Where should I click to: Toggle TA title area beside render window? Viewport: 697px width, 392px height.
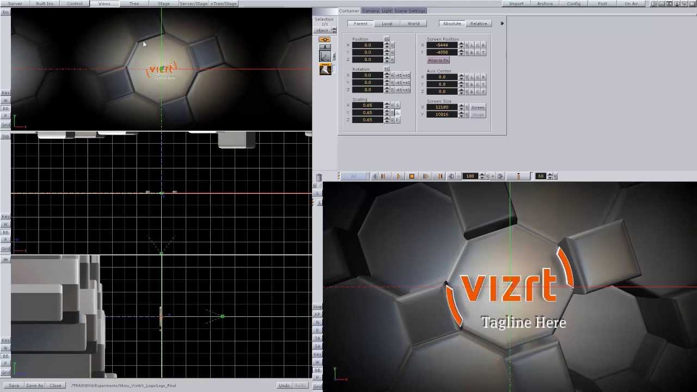pyautogui.click(x=317, y=338)
